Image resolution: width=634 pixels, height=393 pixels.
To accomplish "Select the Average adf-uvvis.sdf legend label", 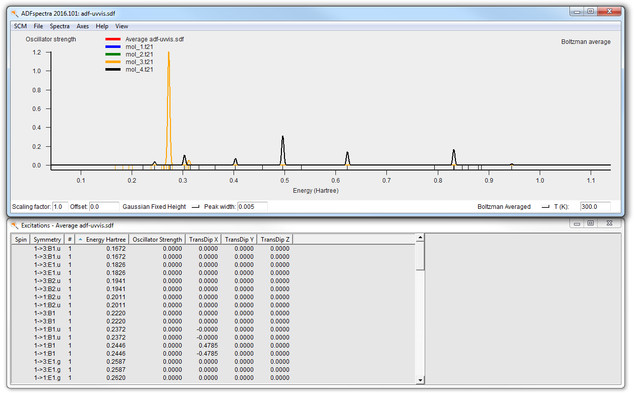I will (155, 39).
